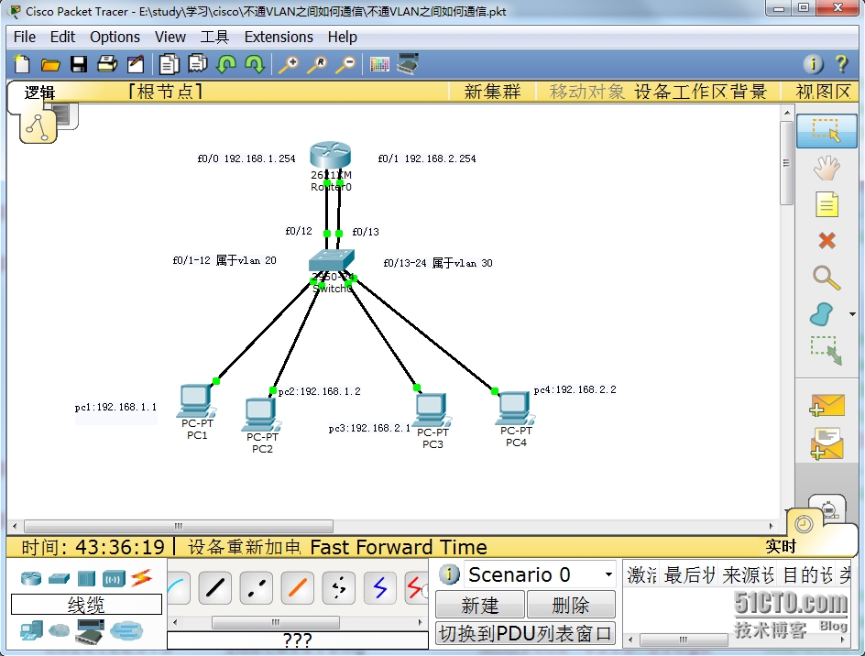Image resolution: width=865 pixels, height=656 pixels.
Task: Open the Activity Wizard toolbar icon
Action: [136, 64]
